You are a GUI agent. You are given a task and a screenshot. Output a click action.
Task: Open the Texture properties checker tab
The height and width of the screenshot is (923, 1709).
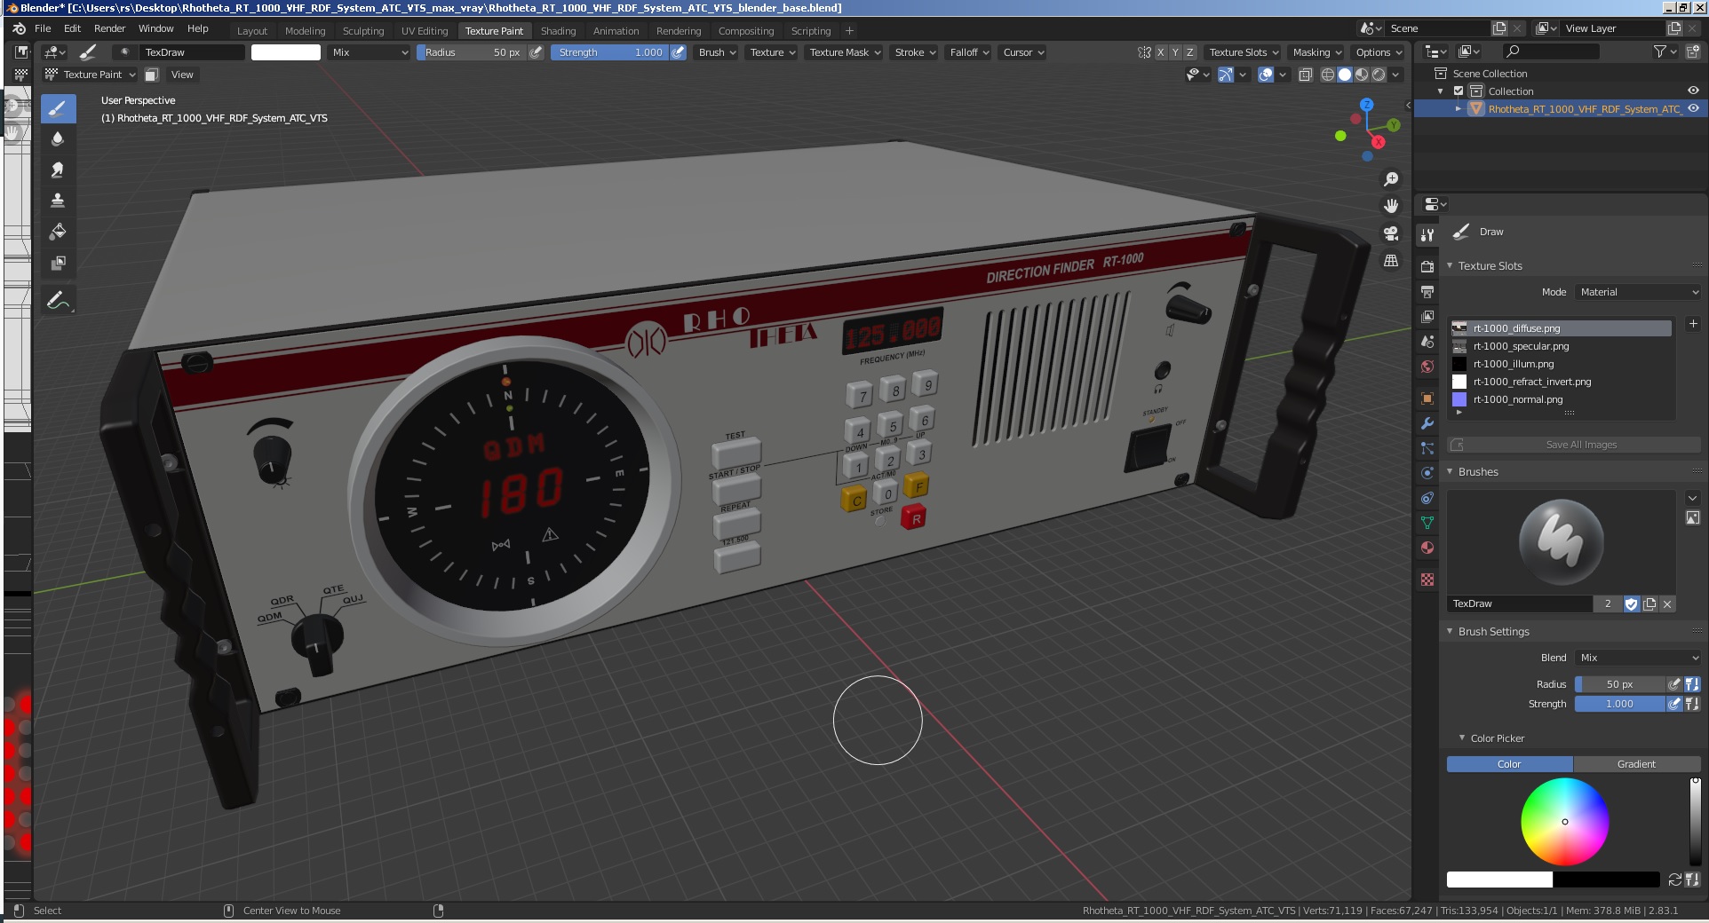(1427, 580)
